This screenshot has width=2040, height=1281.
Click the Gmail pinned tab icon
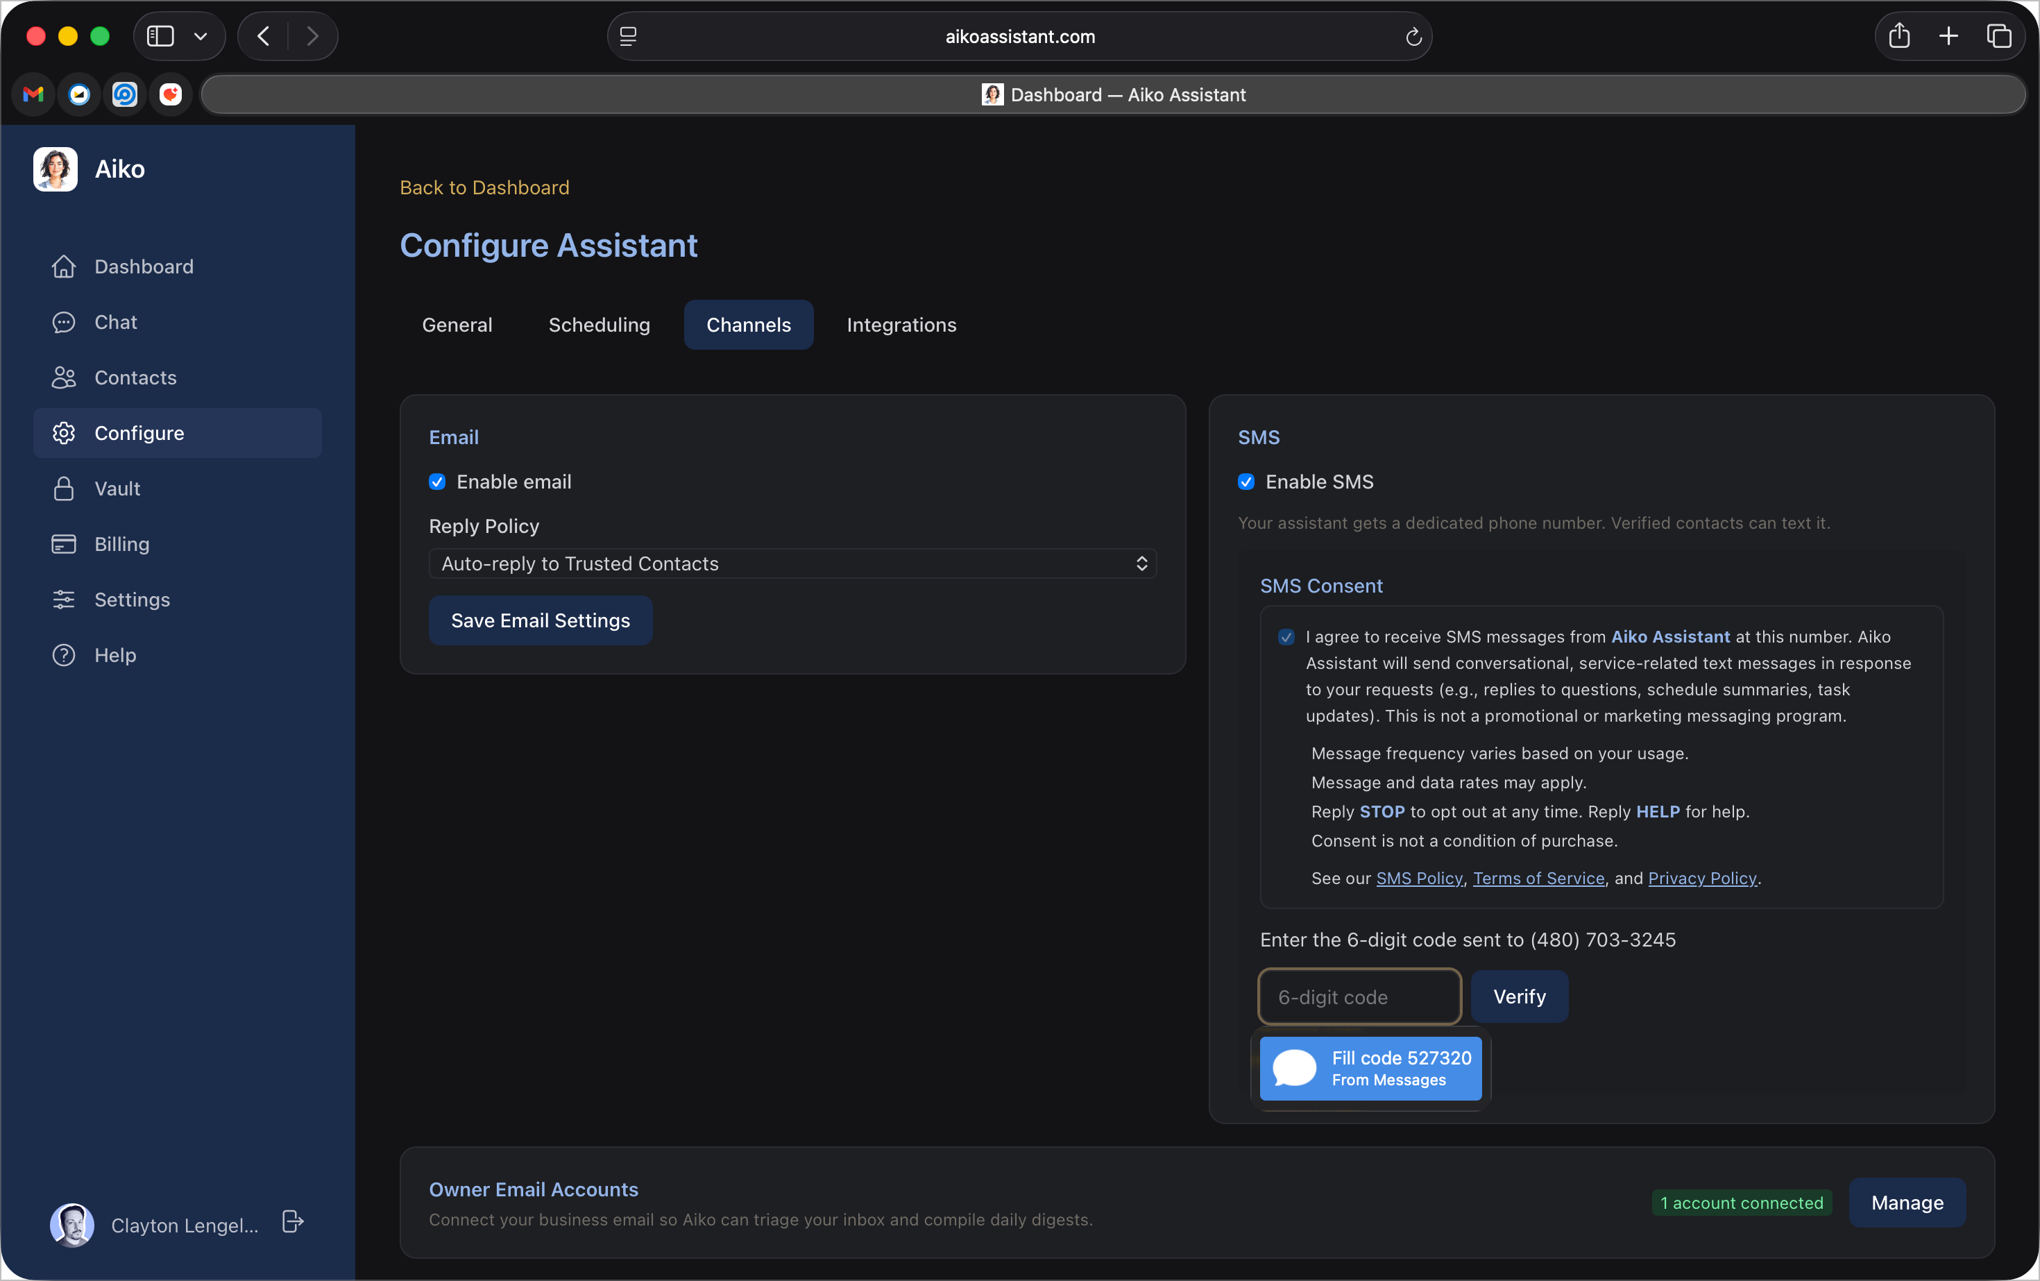tap(33, 95)
